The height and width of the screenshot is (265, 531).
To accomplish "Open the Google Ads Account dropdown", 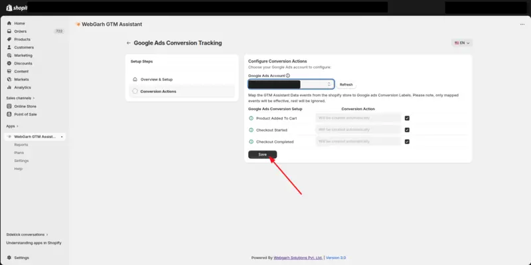I will (291, 84).
